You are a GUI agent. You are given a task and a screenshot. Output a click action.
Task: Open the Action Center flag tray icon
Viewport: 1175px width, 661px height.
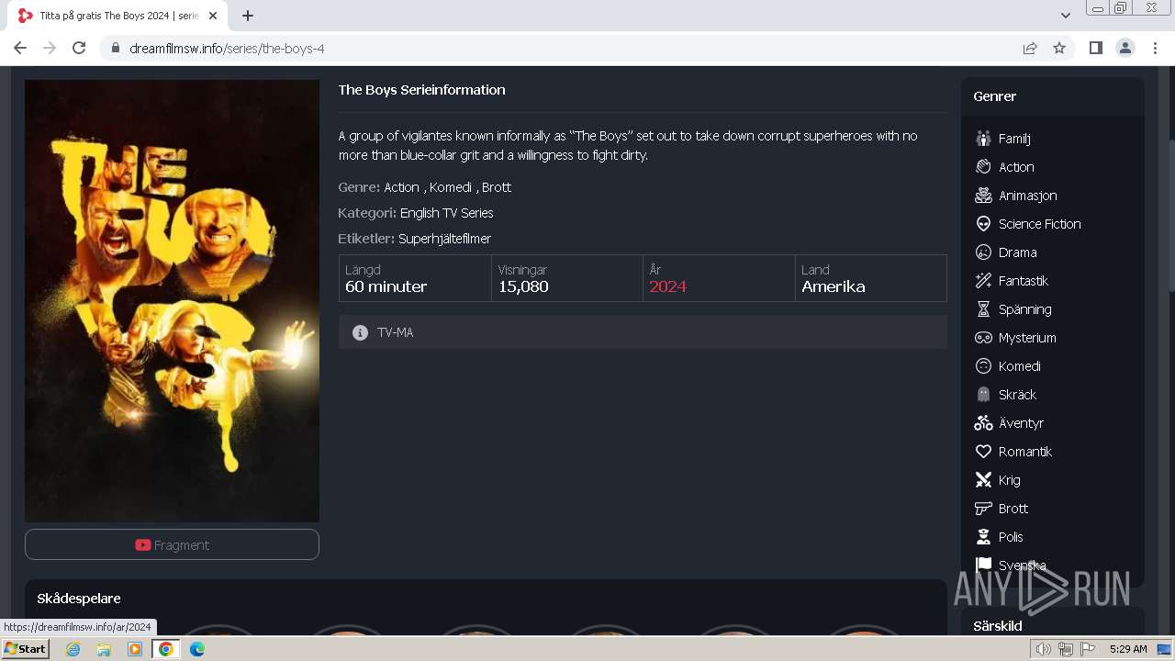point(1088,649)
